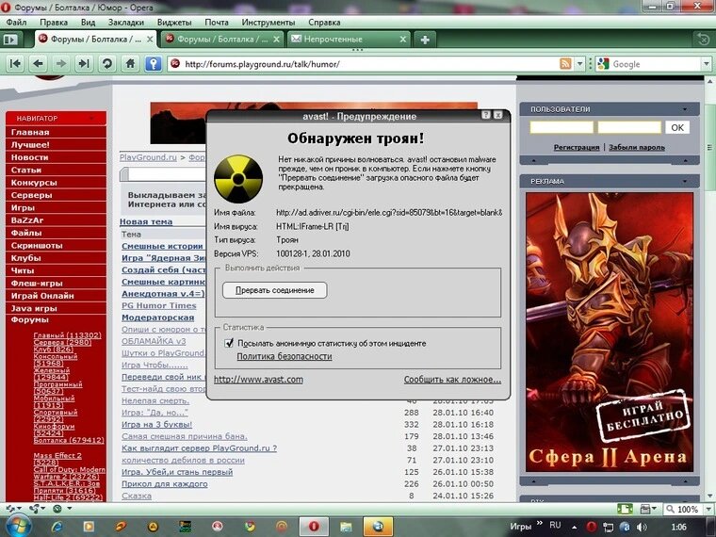This screenshot has width=716, height=537.
Task: Click the Fast Forward button
Action: (84, 63)
